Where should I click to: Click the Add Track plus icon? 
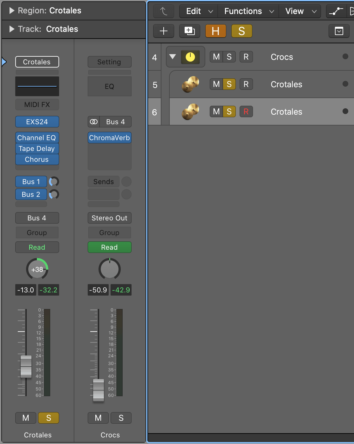163,31
